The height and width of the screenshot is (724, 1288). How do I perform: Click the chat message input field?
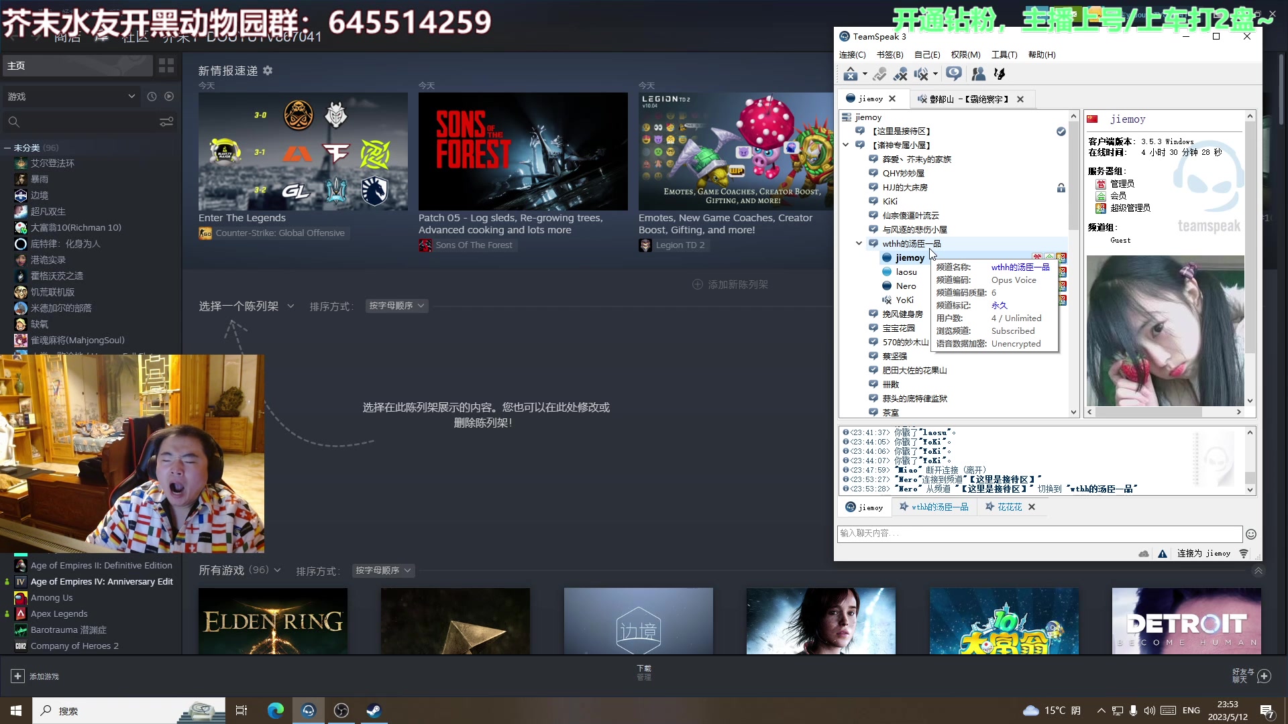click(1040, 534)
